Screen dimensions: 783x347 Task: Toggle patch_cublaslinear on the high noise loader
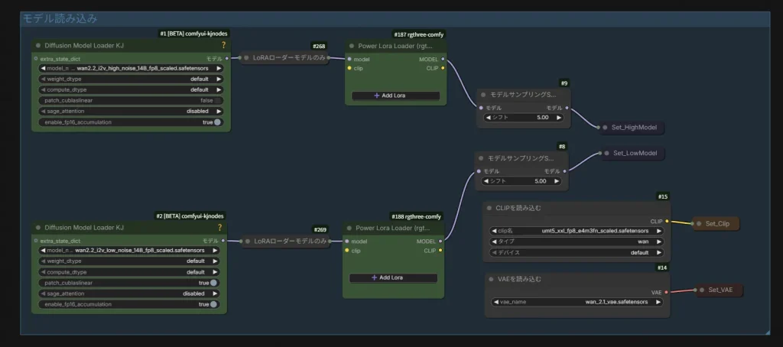point(216,100)
